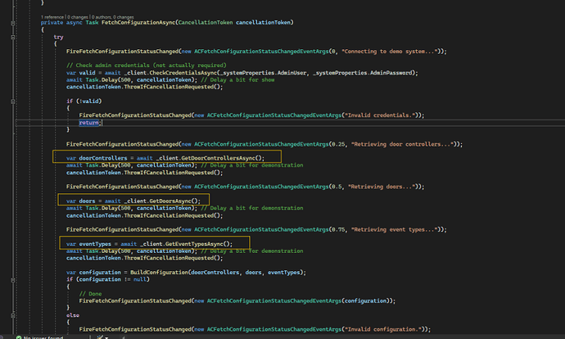Click the highlighted 'return' keyword
Image resolution: width=565 pixels, height=339 pixels.
click(x=88, y=123)
